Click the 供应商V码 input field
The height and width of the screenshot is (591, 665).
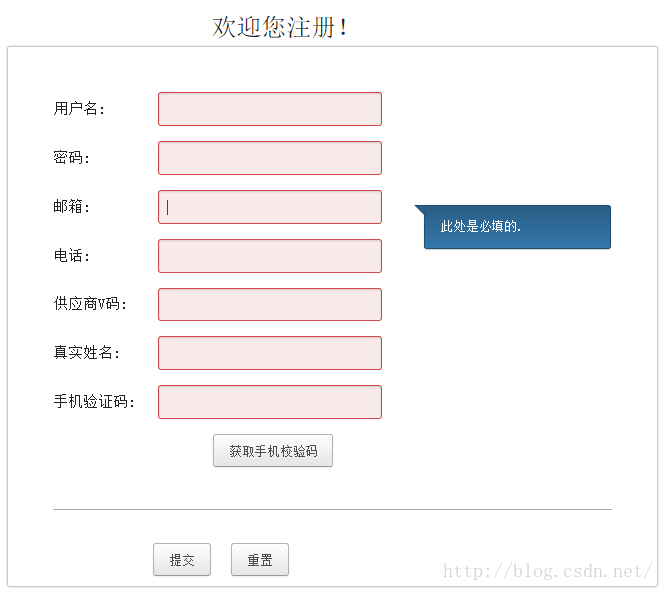(x=270, y=304)
